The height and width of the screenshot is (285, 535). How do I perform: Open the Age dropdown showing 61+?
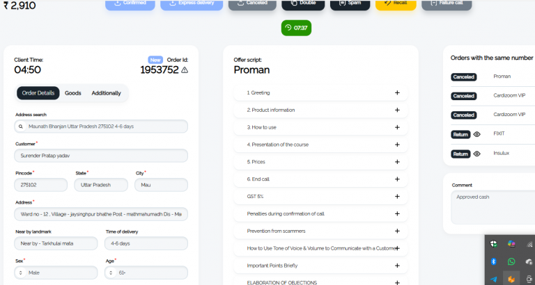click(x=147, y=272)
